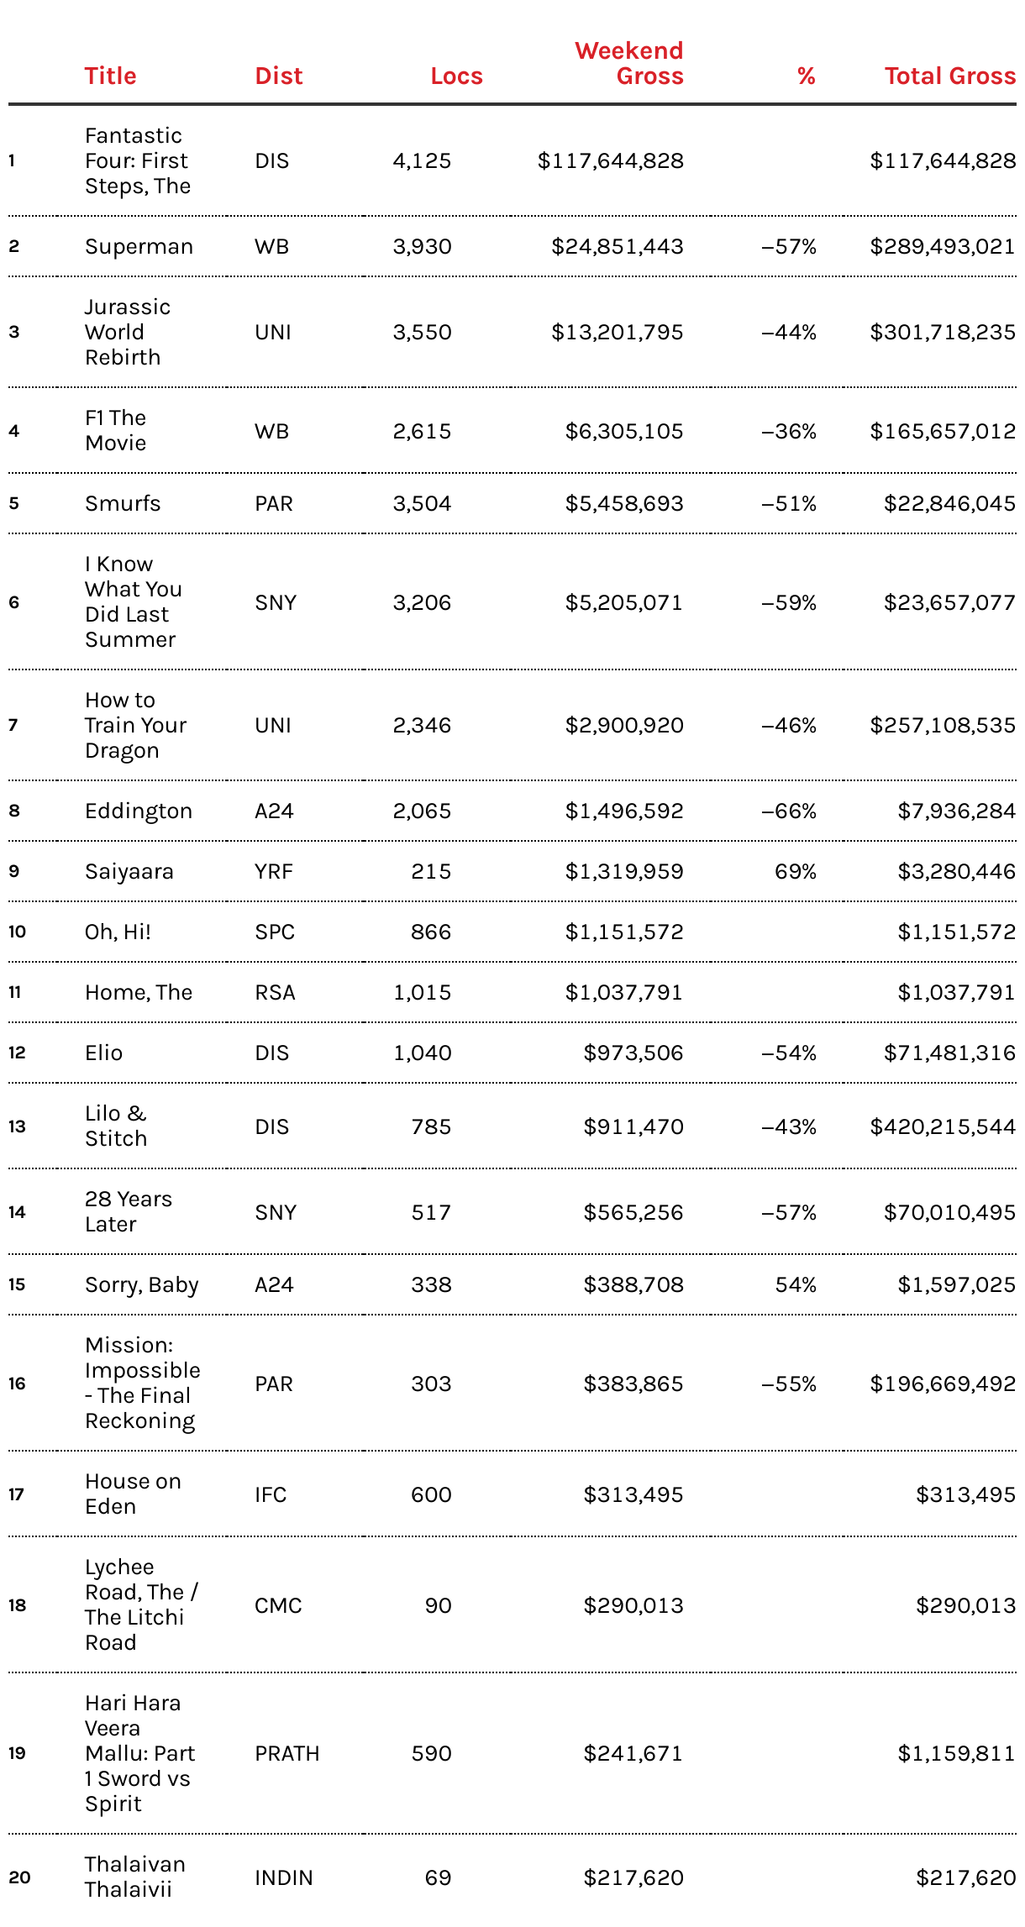The image size is (1025, 1927).
Task: Click the Thalaivan Thalaivii title
Action: pyautogui.click(x=134, y=1877)
